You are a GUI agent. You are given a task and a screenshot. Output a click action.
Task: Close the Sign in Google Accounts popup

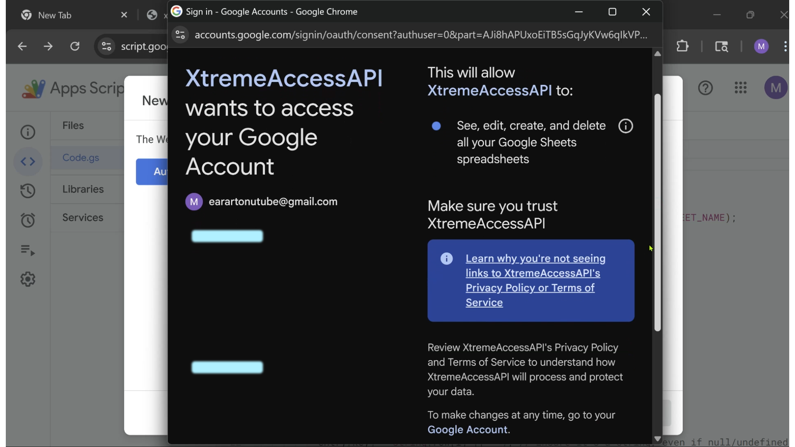(x=646, y=12)
